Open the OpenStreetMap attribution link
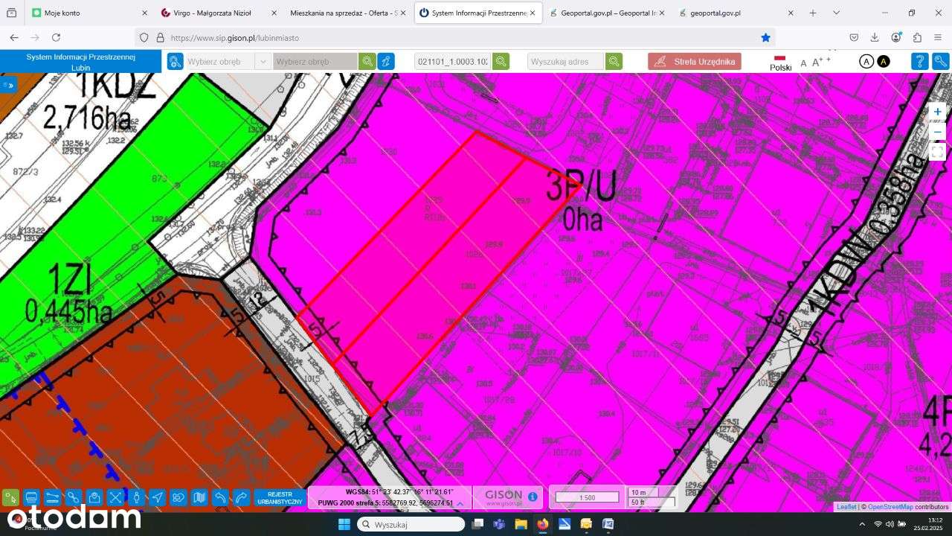 [890, 507]
